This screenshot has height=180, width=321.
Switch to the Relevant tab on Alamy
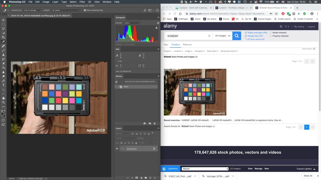coord(187,44)
